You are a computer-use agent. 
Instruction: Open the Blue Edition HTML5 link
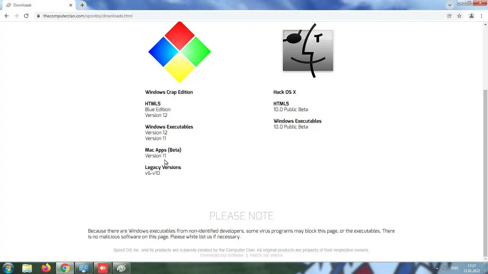coord(158,110)
